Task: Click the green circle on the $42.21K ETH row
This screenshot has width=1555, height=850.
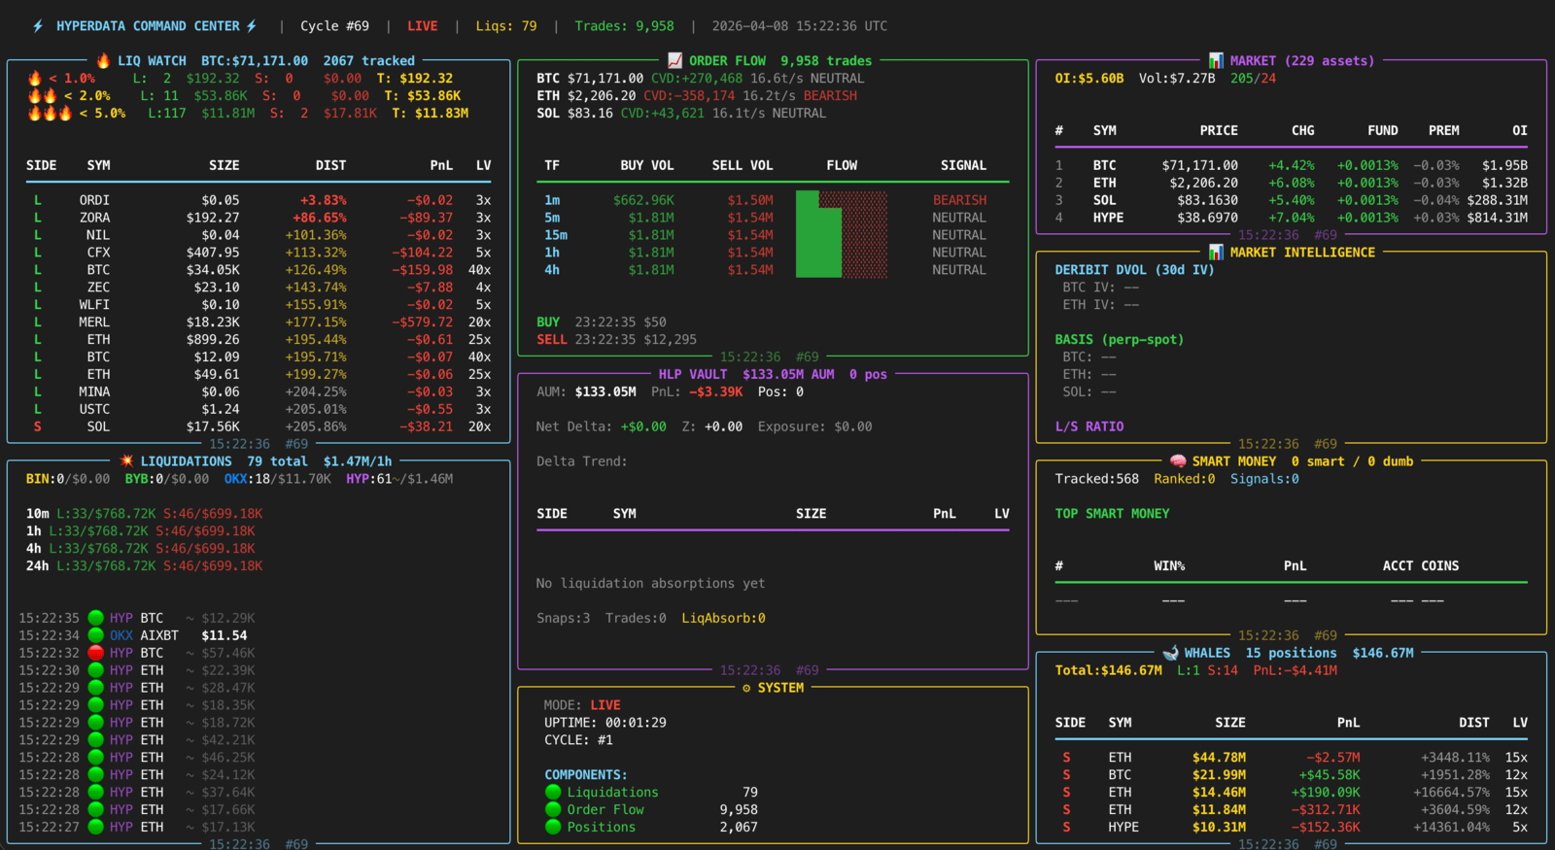Action: point(96,740)
